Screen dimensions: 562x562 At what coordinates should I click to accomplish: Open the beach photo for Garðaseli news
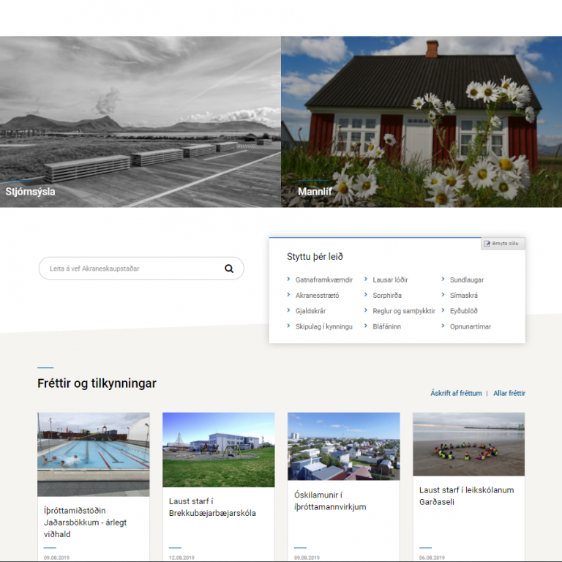tap(468, 444)
